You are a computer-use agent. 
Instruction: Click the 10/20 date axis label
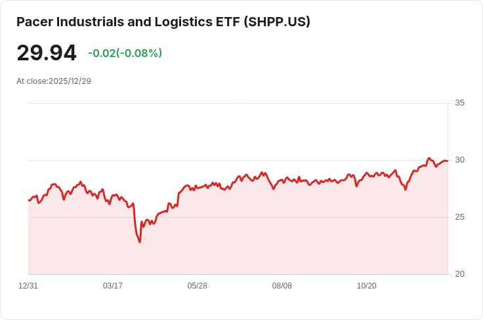point(367,286)
